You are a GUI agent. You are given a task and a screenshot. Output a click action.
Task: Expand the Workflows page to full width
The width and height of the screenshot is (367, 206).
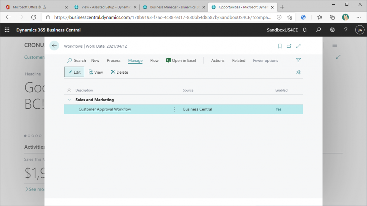click(298, 46)
